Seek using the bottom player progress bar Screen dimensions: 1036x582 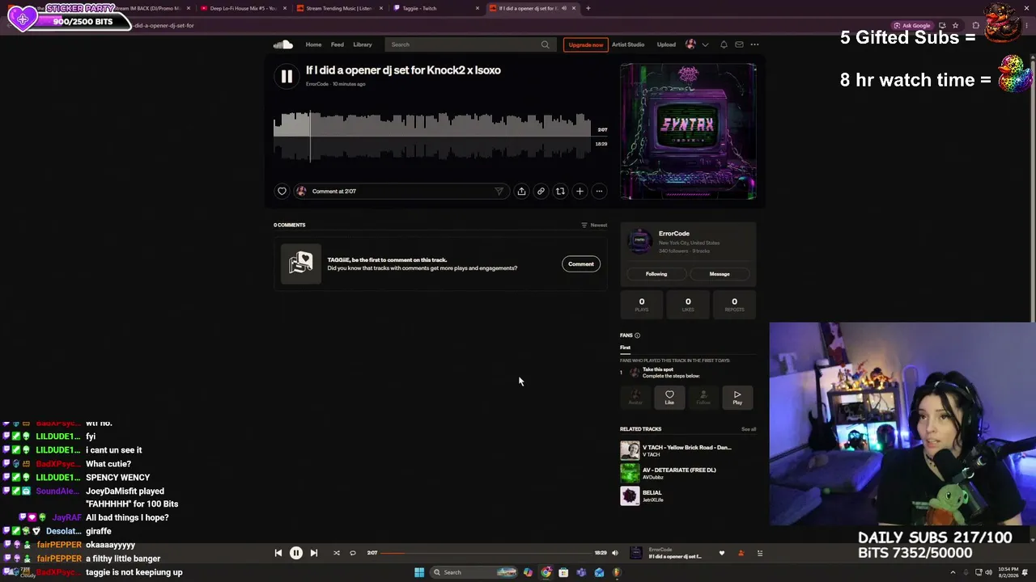486,553
